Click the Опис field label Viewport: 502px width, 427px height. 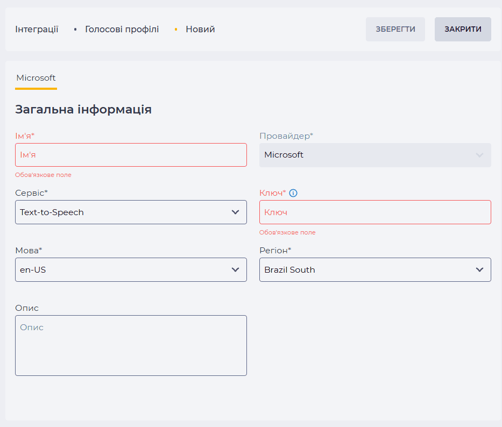point(27,308)
